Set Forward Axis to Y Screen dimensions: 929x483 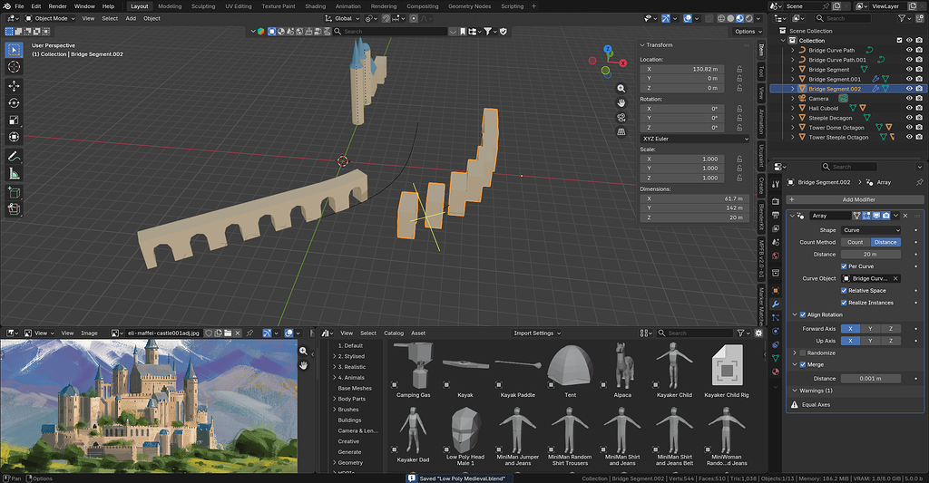870,329
